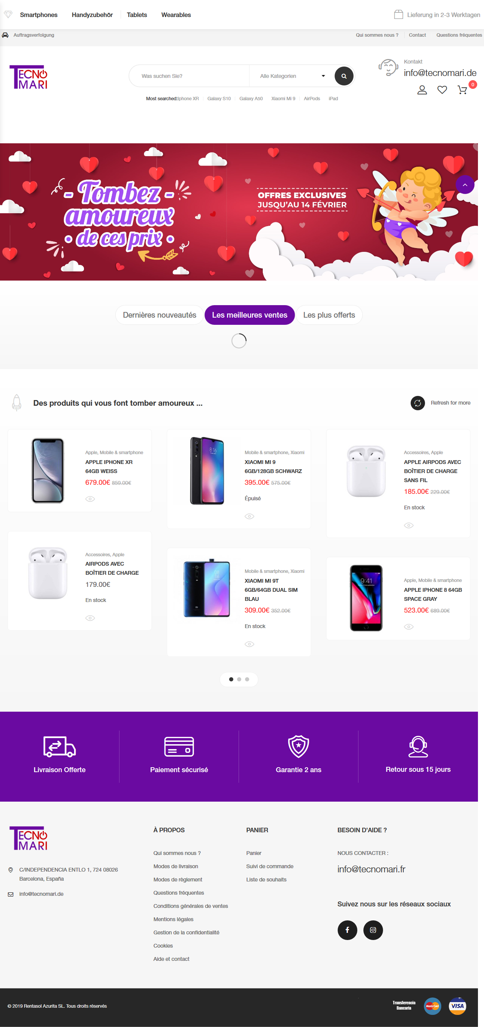Quick view the Apple iPhone XR eye icon
484x1027 pixels.
(x=90, y=499)
